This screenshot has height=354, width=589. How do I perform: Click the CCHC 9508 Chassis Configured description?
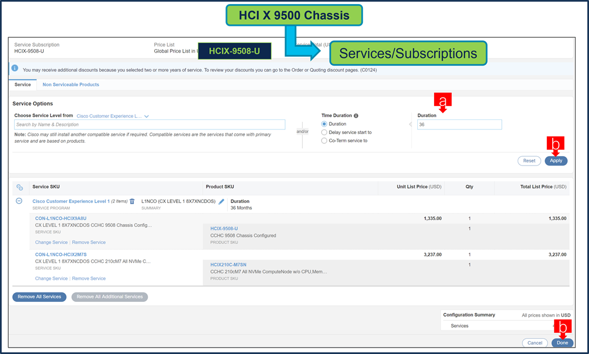[x=243, y=235]
